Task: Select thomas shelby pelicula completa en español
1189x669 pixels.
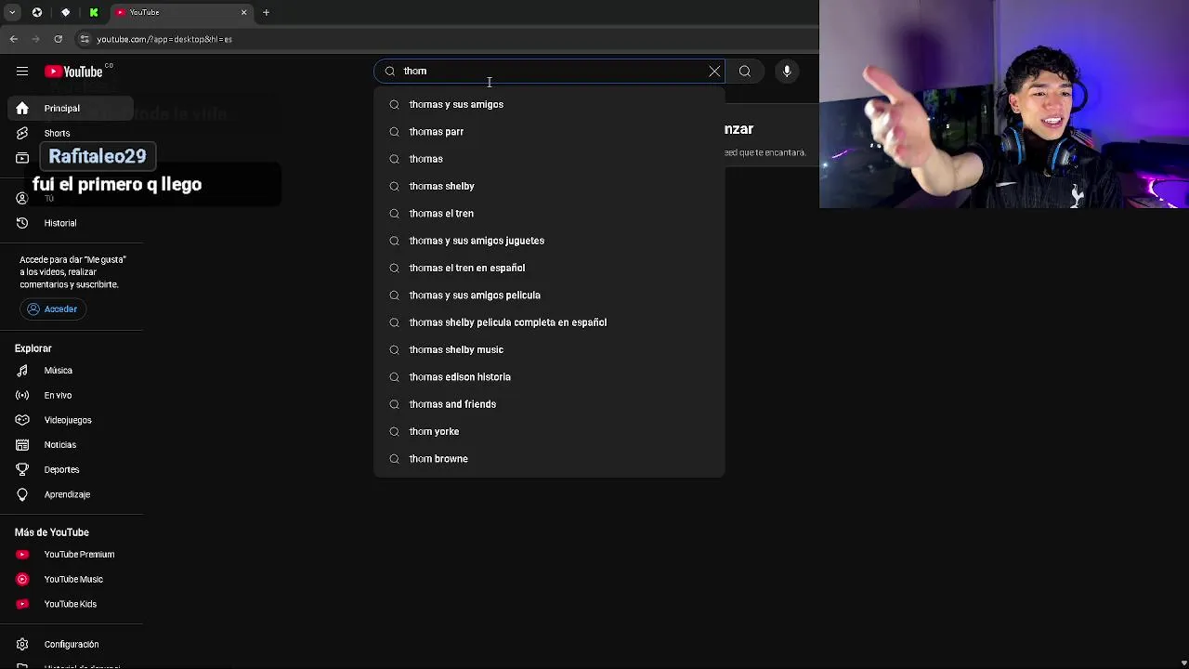Action: pos(549,322)
